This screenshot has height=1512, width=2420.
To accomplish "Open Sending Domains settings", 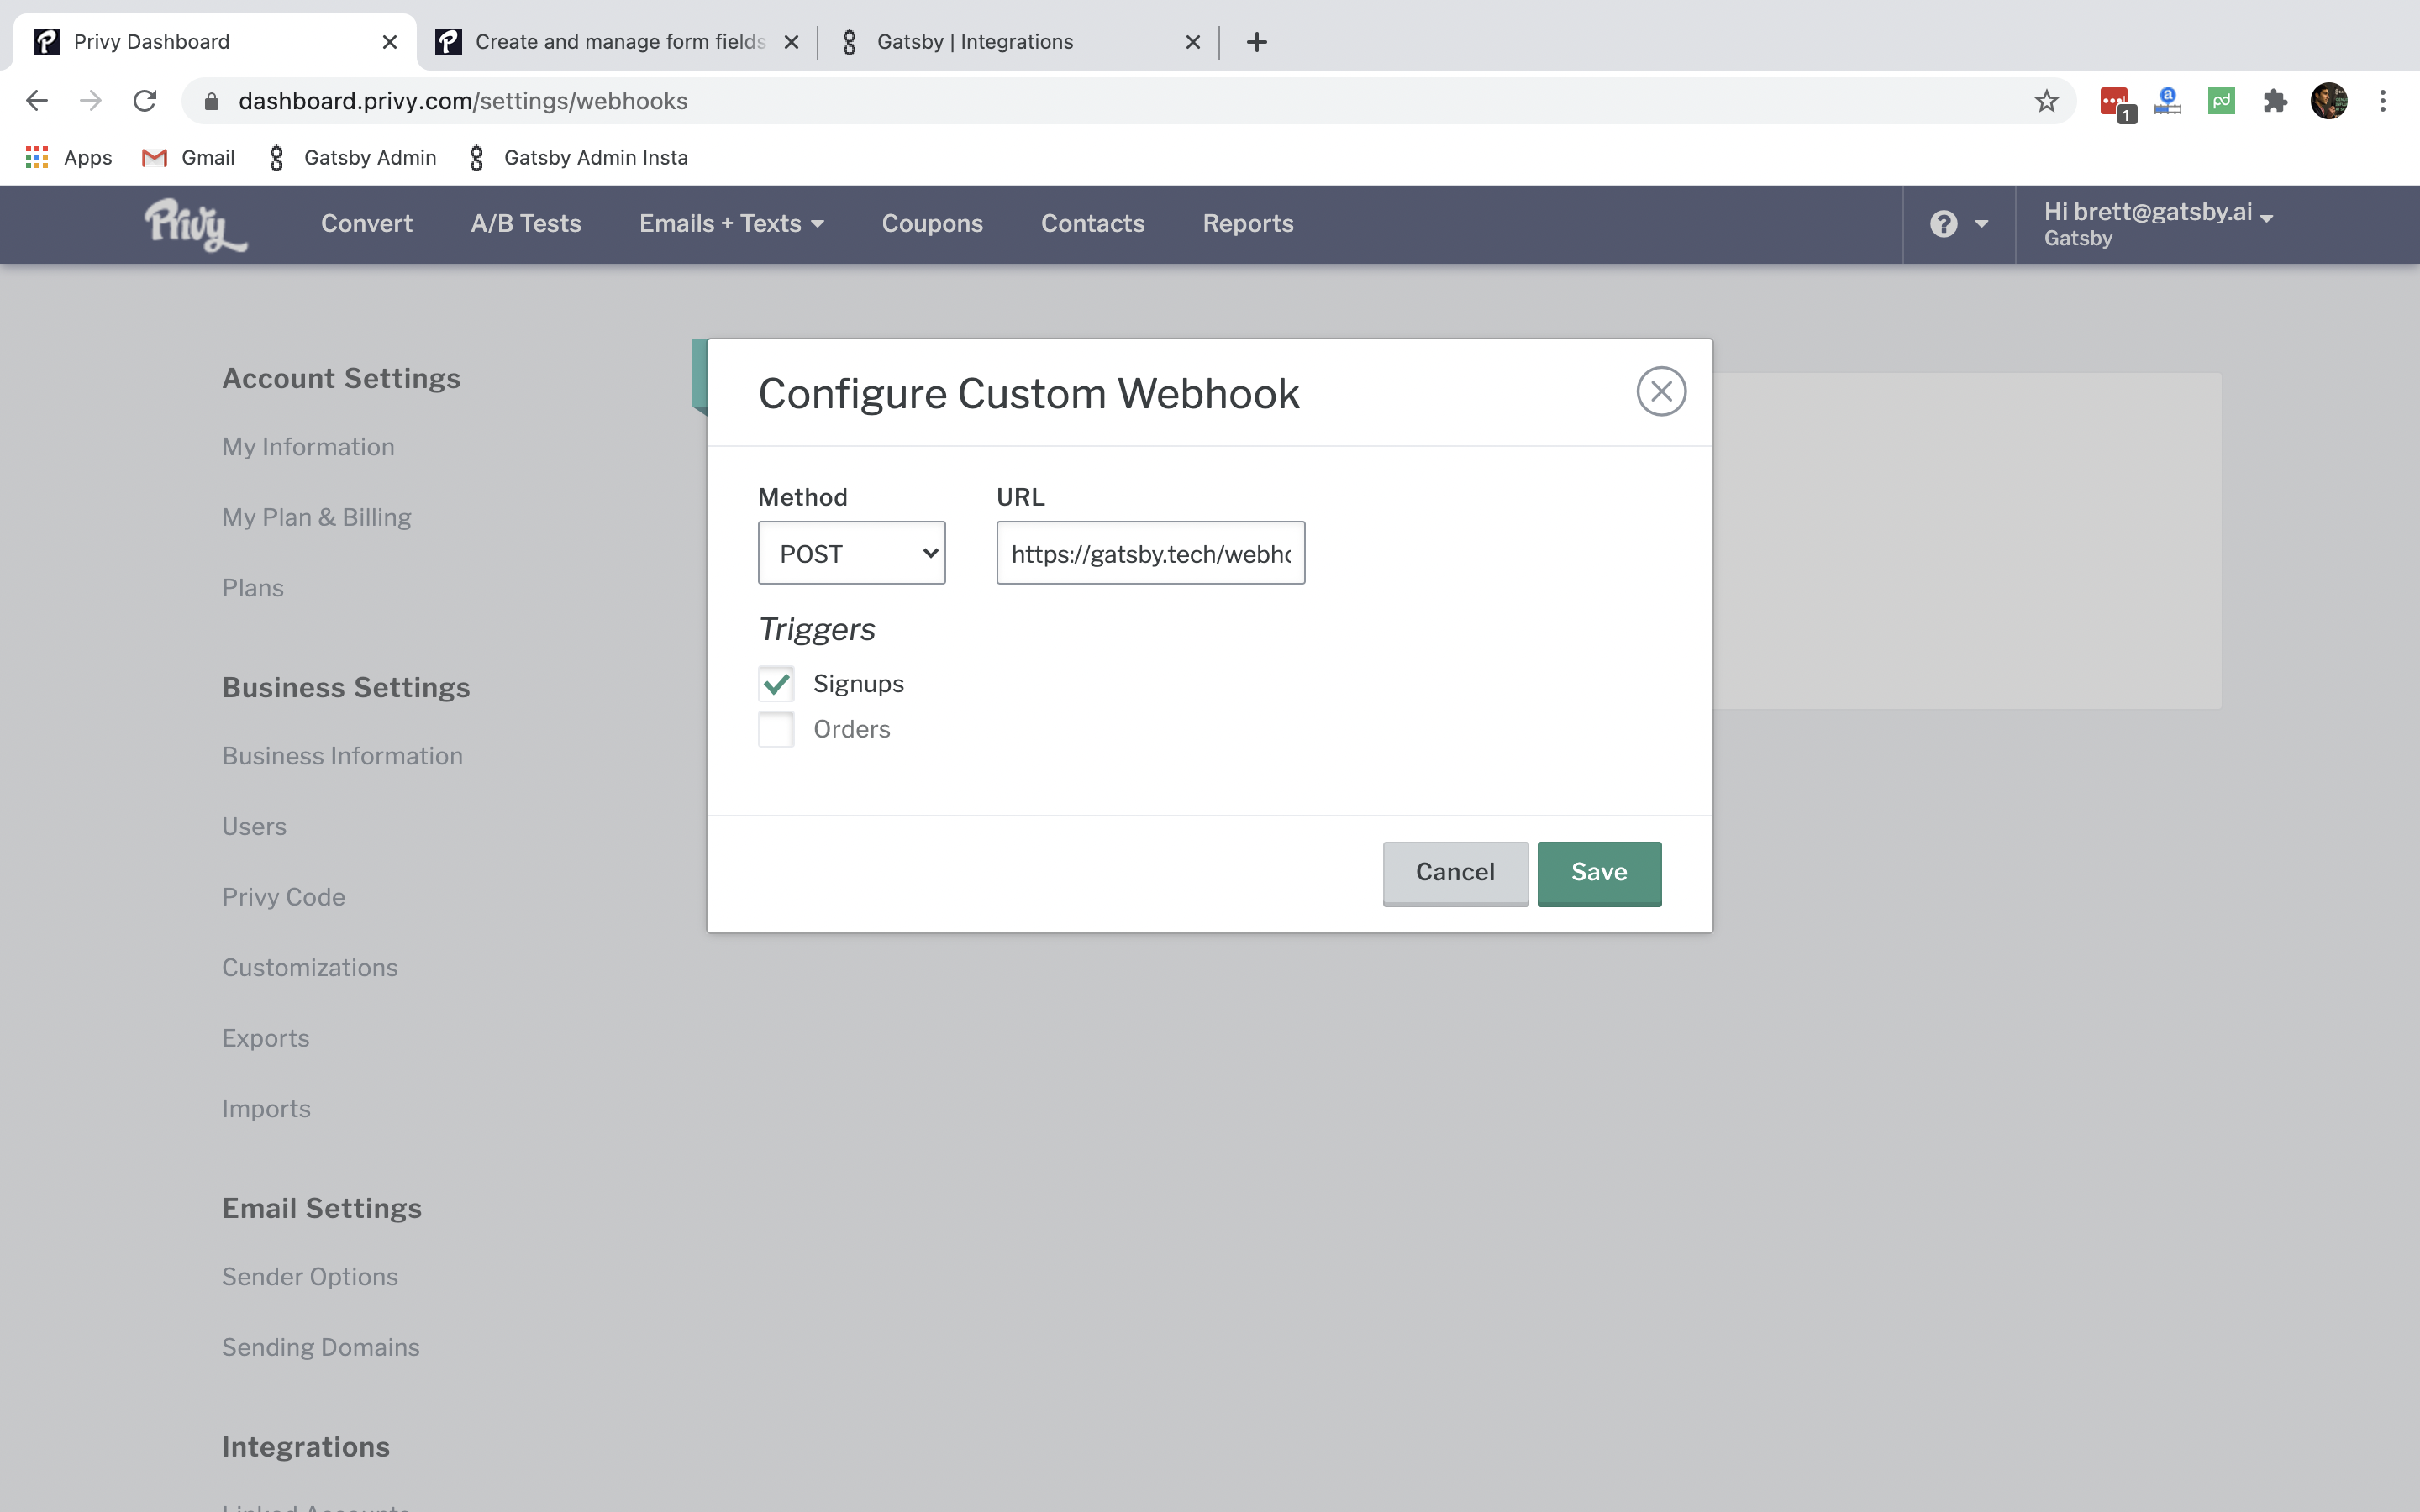I will click(x=321, y=1347).
